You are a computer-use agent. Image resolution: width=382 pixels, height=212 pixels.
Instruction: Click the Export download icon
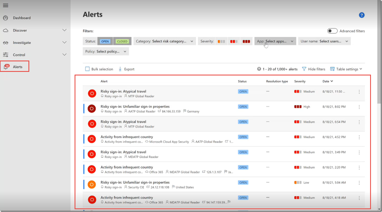pyautogui.click(x=120, y=69)
